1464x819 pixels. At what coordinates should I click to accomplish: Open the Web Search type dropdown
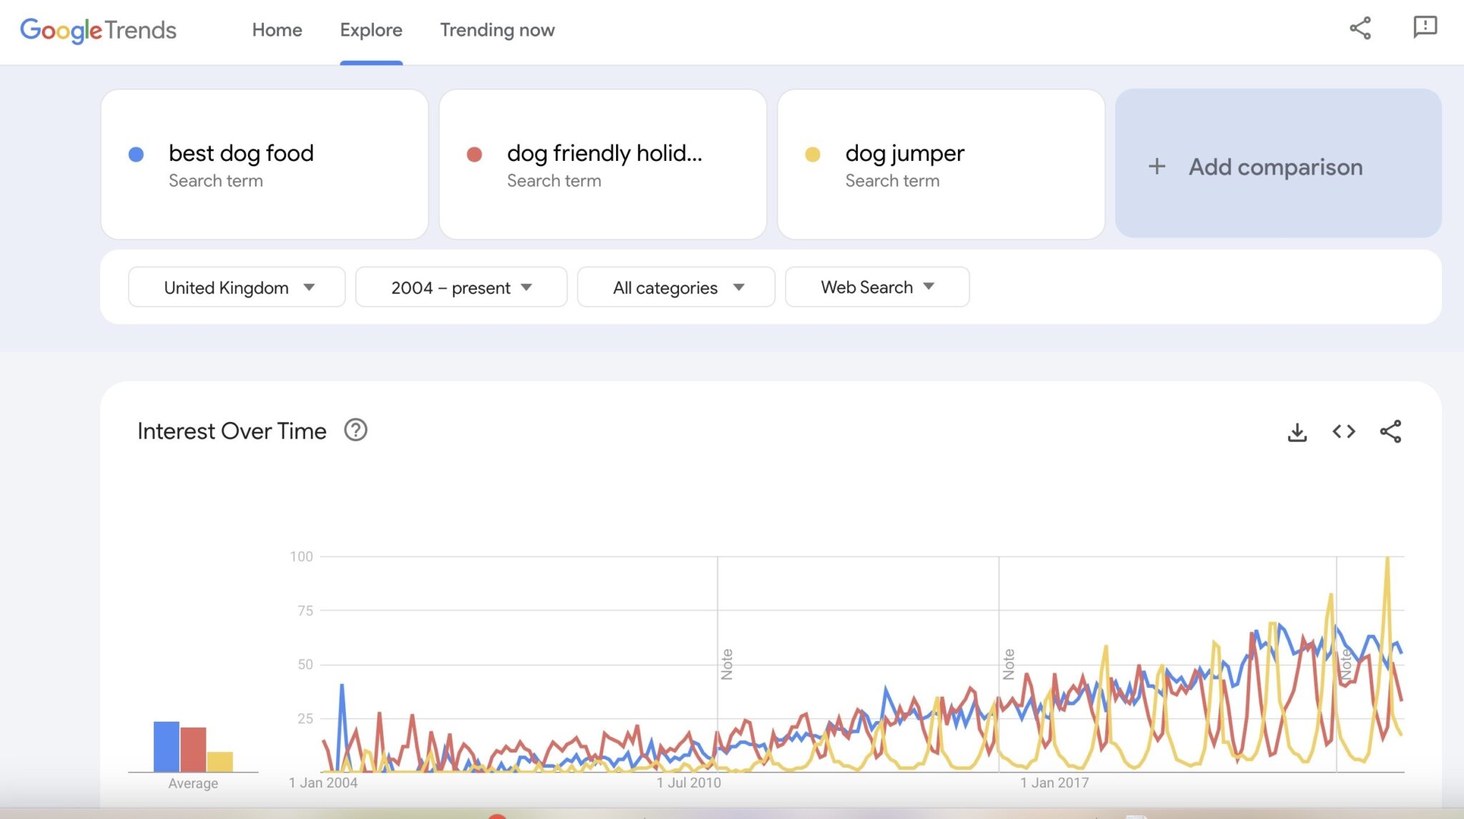876,287
